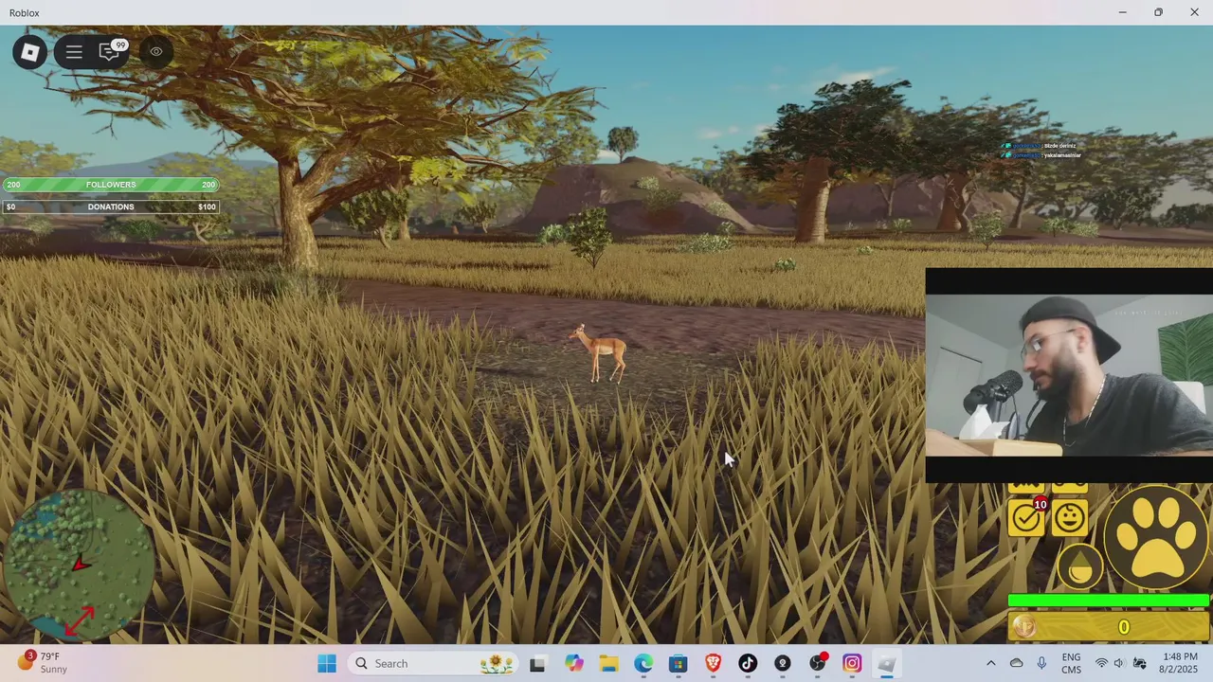The image size is (1213, 682).
Task: Click the green health bar
Action: (1109, 601)
